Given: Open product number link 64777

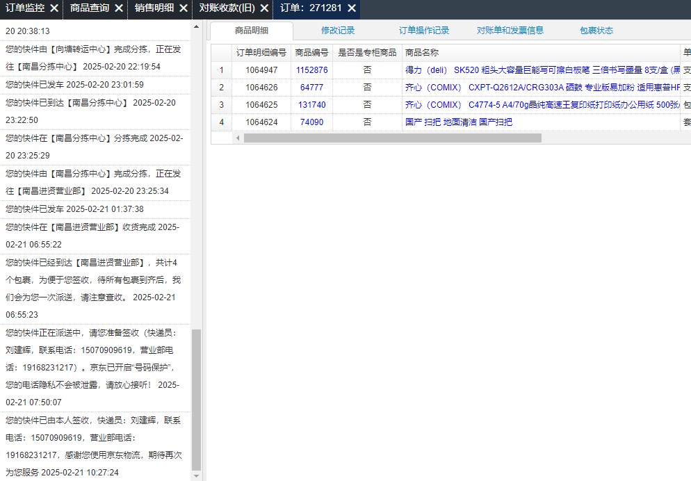Looking at the screenshot, I should (x=311, y=87).
